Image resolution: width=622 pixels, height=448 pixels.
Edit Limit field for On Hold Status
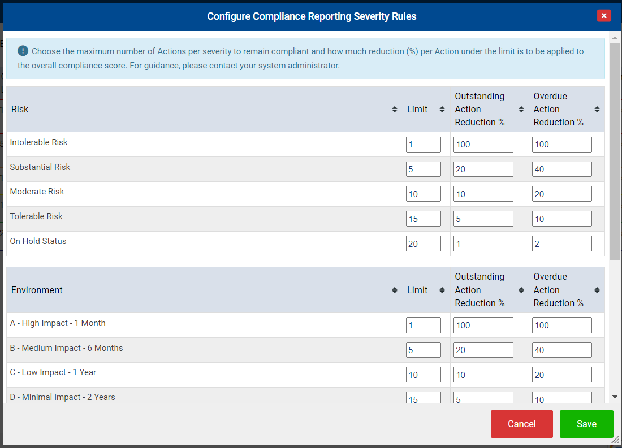424,244
